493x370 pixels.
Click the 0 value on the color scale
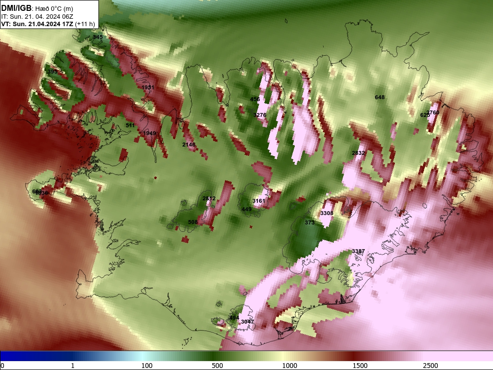click(x=3, y=366)
